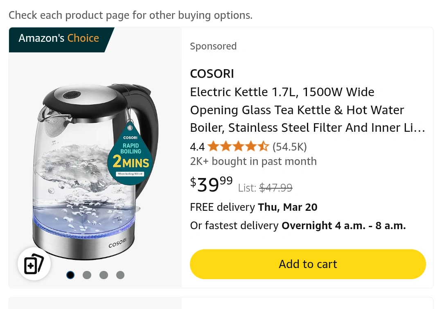Click the orange star rating icons
This screenshot has height=309, width=442.
[x=238, y=147]
